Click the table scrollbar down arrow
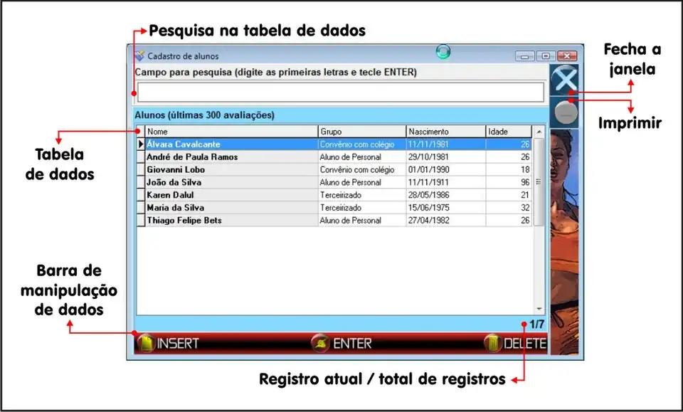The height and width of the screenshot is (412, 683). 539,309
